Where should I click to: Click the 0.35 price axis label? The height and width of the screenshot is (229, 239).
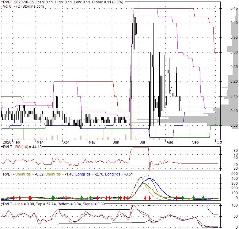click(234, 38)
